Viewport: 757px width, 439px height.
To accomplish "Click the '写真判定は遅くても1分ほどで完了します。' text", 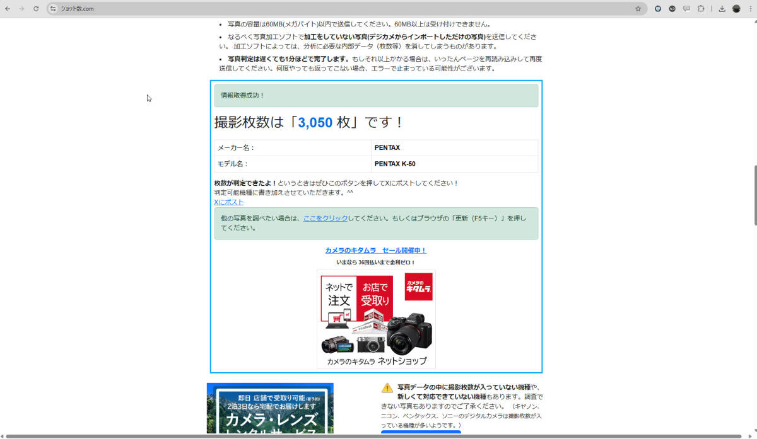I will [x=289, y=59].
